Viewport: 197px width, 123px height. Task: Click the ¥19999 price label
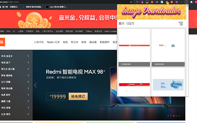(58, 96)
